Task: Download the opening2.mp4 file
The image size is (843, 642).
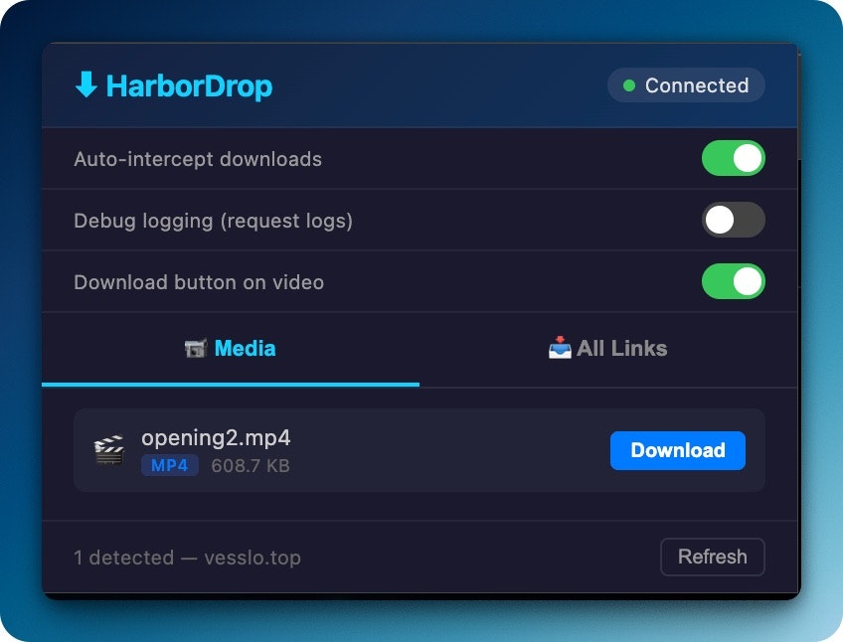Action: [677, 450]
